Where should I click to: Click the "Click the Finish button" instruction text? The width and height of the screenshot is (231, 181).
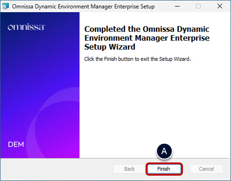[x=137, y=59]
